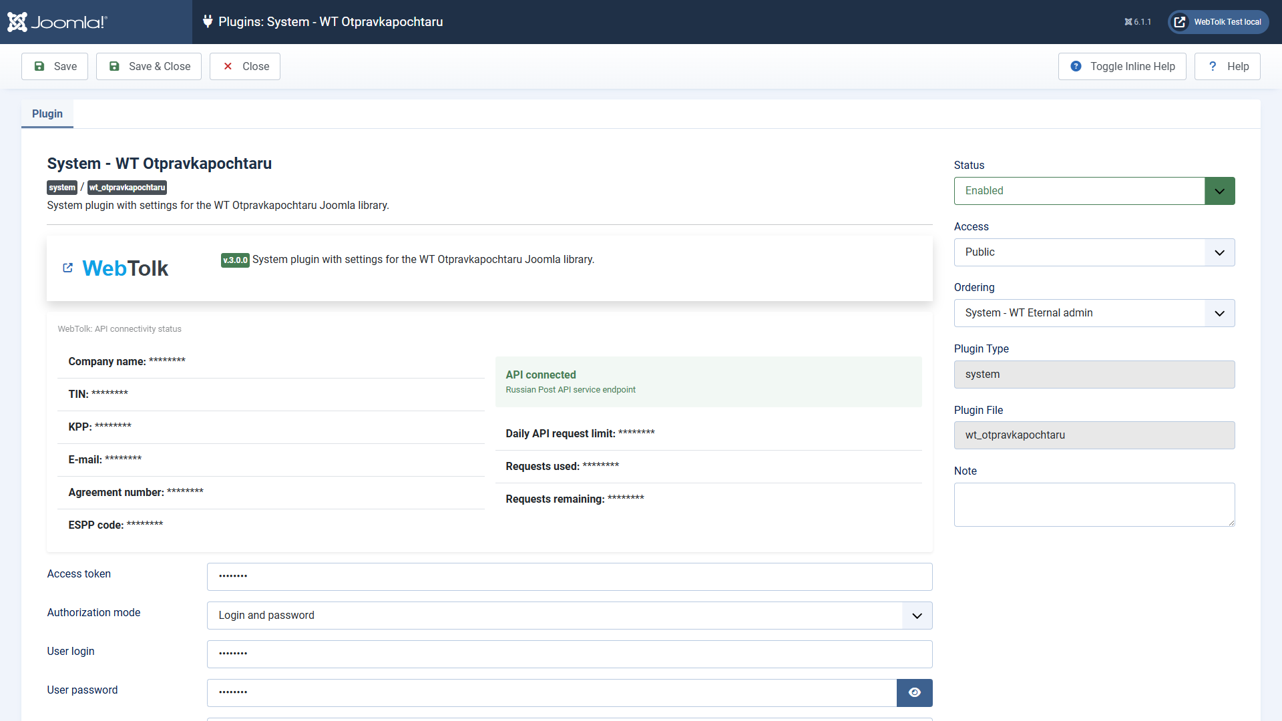Click the Company name row
Screen dimensions: 1282x721
(271, 362)
